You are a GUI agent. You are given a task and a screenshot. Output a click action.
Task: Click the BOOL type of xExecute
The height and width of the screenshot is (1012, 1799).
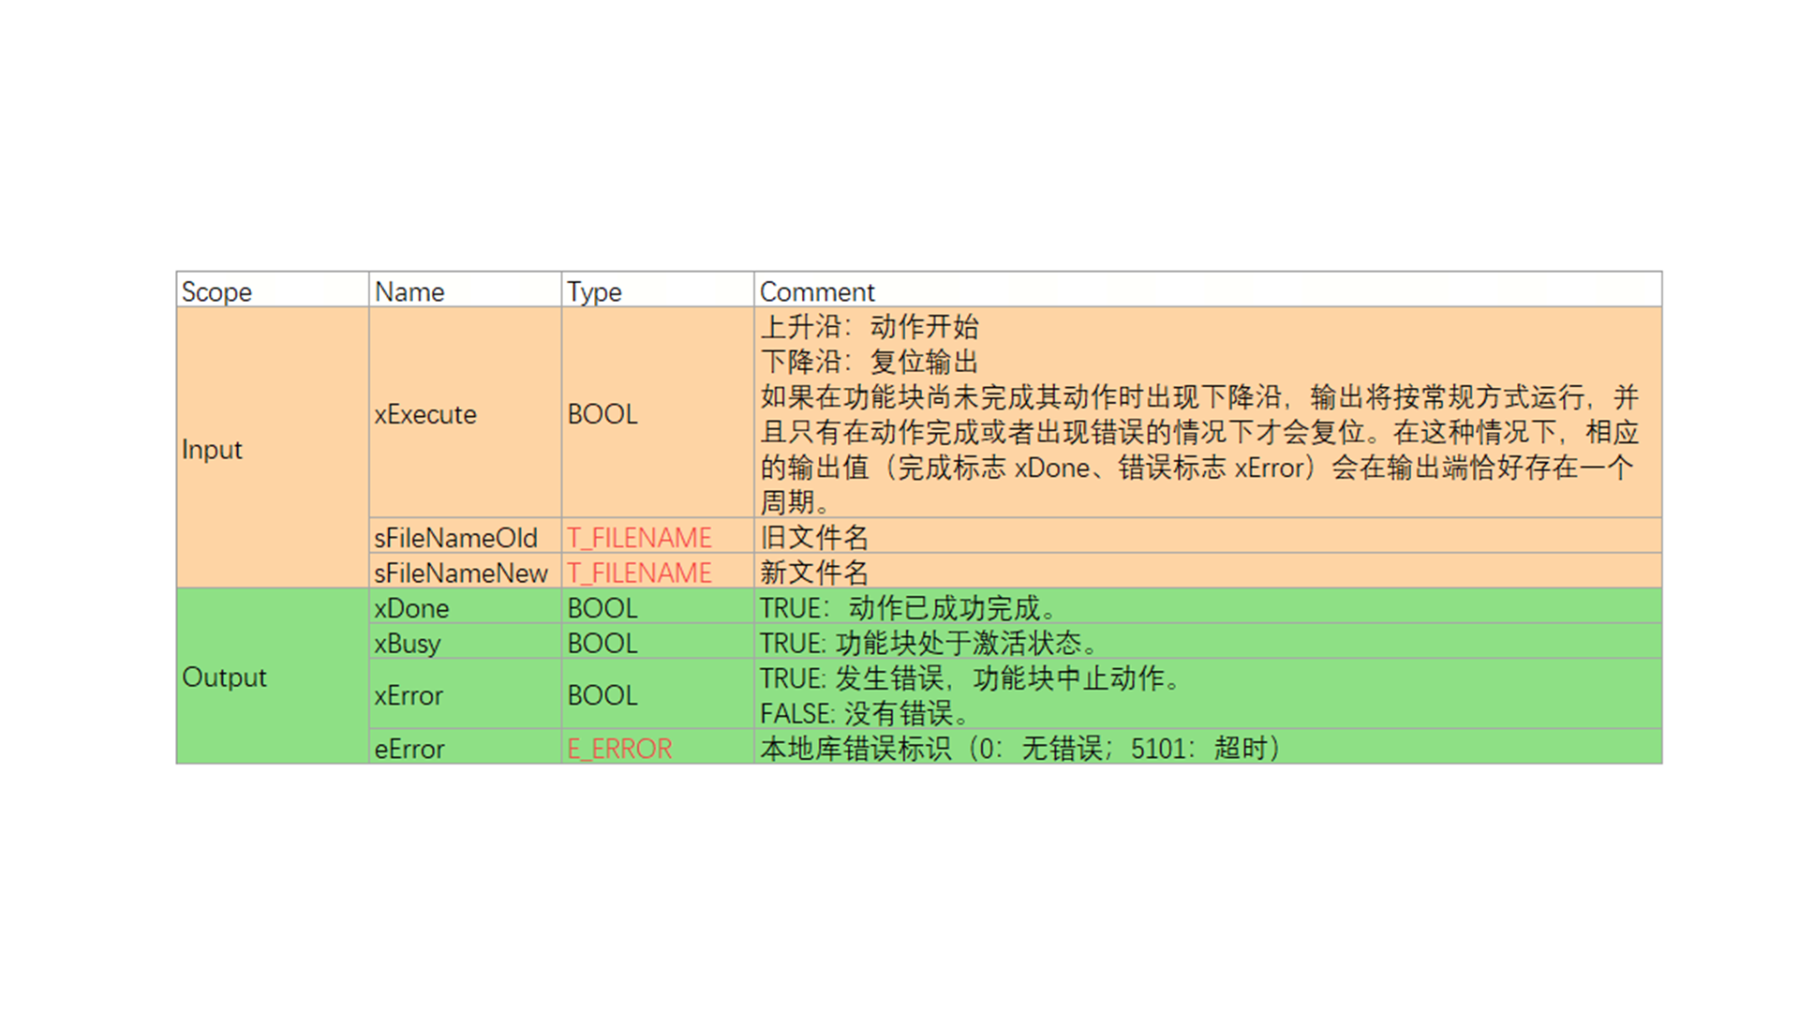coord(602,414)
